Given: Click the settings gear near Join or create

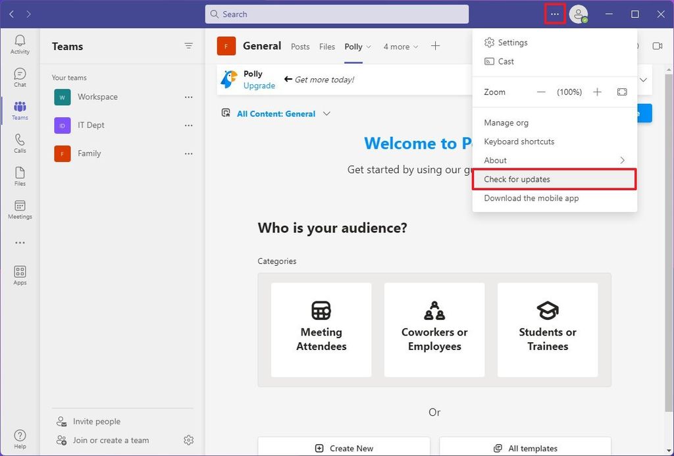Looking at the screenshot, I should 189,440.
